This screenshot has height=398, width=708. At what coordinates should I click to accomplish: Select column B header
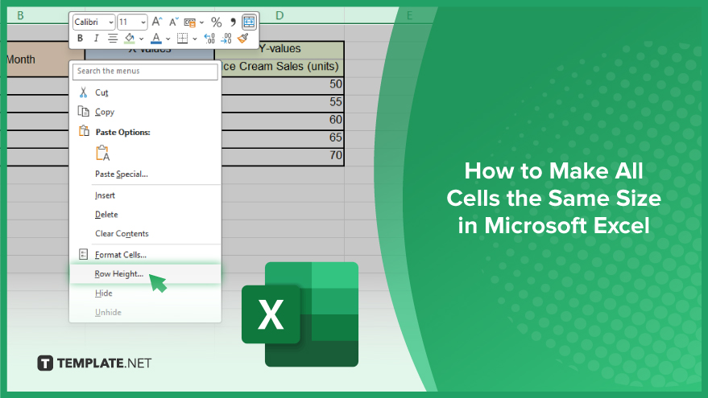pos(20,16)
